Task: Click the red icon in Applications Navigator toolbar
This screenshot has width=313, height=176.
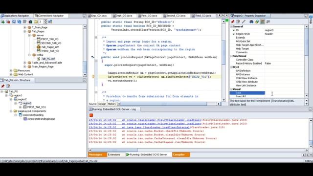Action: point(8,22)
